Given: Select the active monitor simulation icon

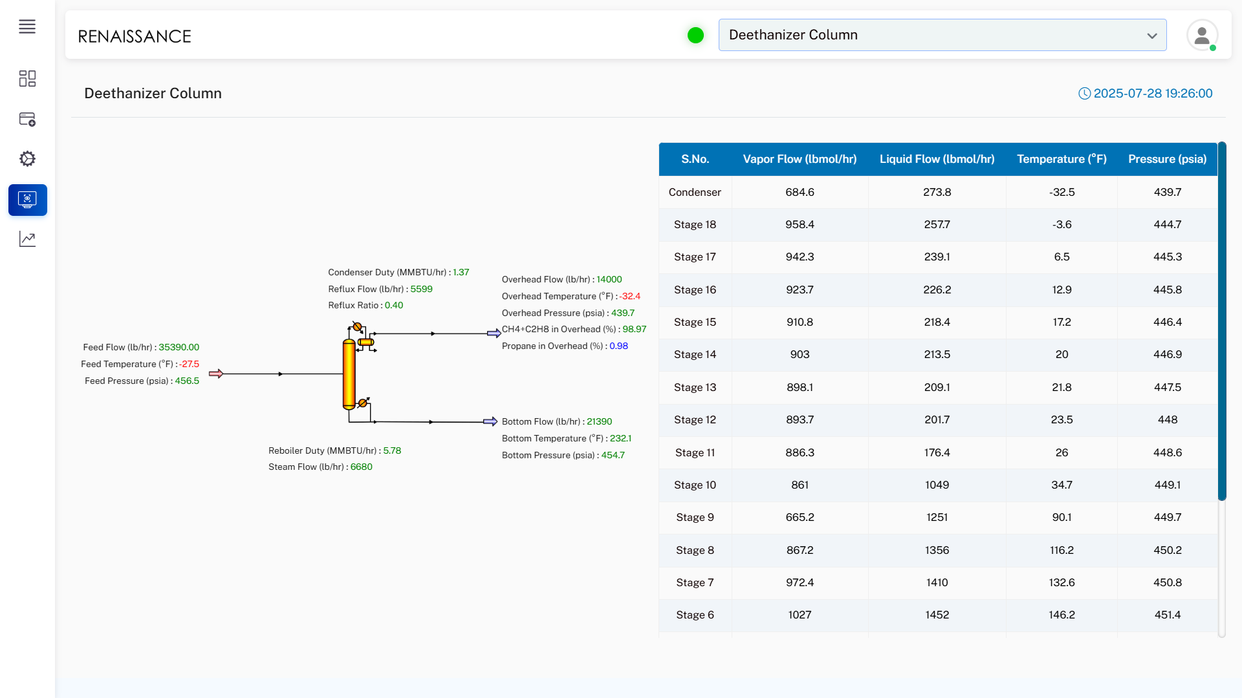Looking at the screenshot, I should (x=27, y=200).
